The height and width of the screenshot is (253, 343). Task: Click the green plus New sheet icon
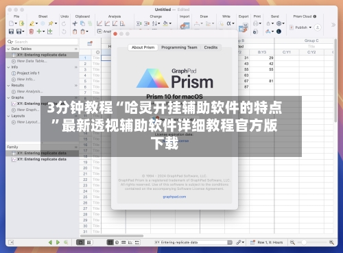click(x=39, y=32)
